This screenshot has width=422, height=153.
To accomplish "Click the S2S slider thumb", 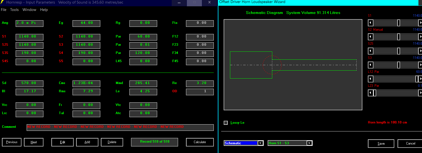I will pyautogui.click(x=399, y=51).
